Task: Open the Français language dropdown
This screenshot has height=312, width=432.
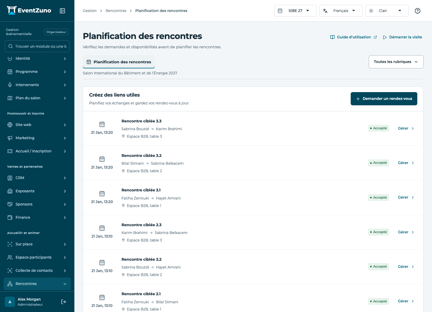Action: [x=341, y=11]
